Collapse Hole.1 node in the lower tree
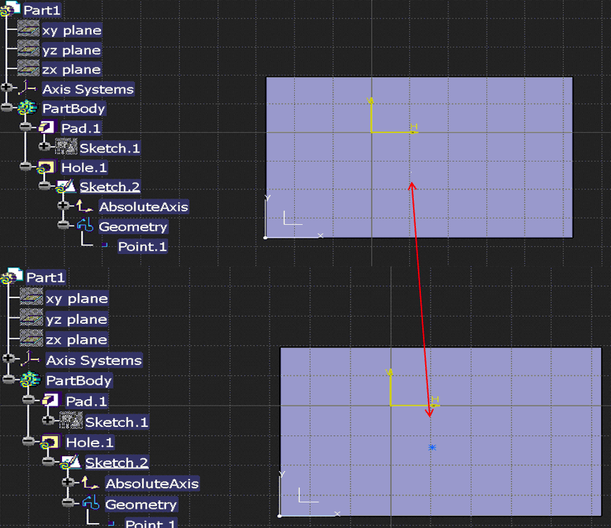The width and height of the screenshot is (611, 528). tap(28, 441)
